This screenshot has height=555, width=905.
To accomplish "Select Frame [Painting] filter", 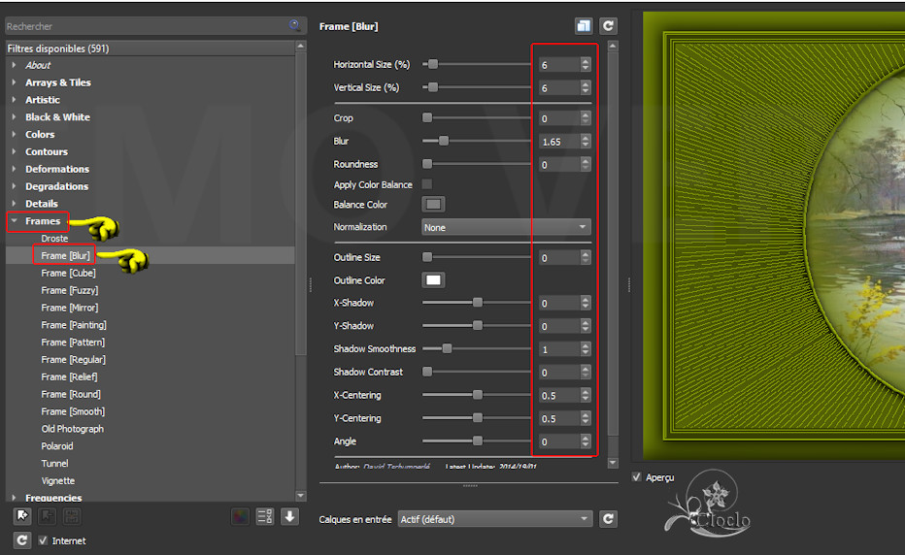I will tap(74, 325).
